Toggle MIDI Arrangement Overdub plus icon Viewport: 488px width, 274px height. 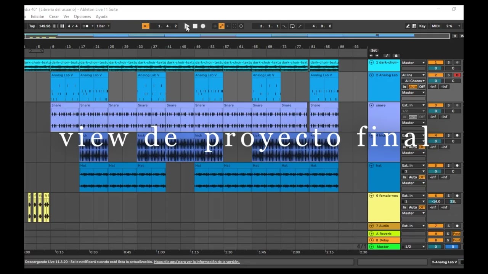click(x=215, y=26)
